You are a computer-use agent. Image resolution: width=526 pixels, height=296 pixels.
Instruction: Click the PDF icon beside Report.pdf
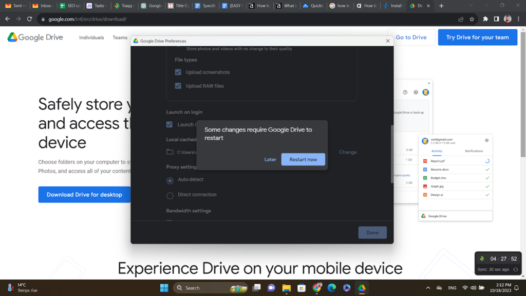pos(425,161)
